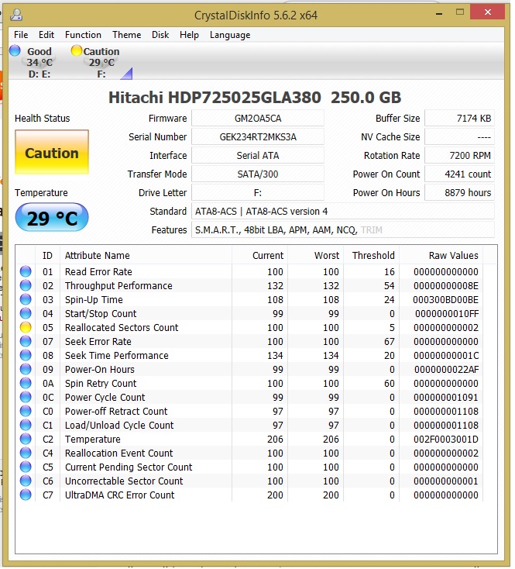The height and width of the screenshot is (569, 515).
Task: Click status icon for Reallocation Event Count
Action: (x=26, y=453)
